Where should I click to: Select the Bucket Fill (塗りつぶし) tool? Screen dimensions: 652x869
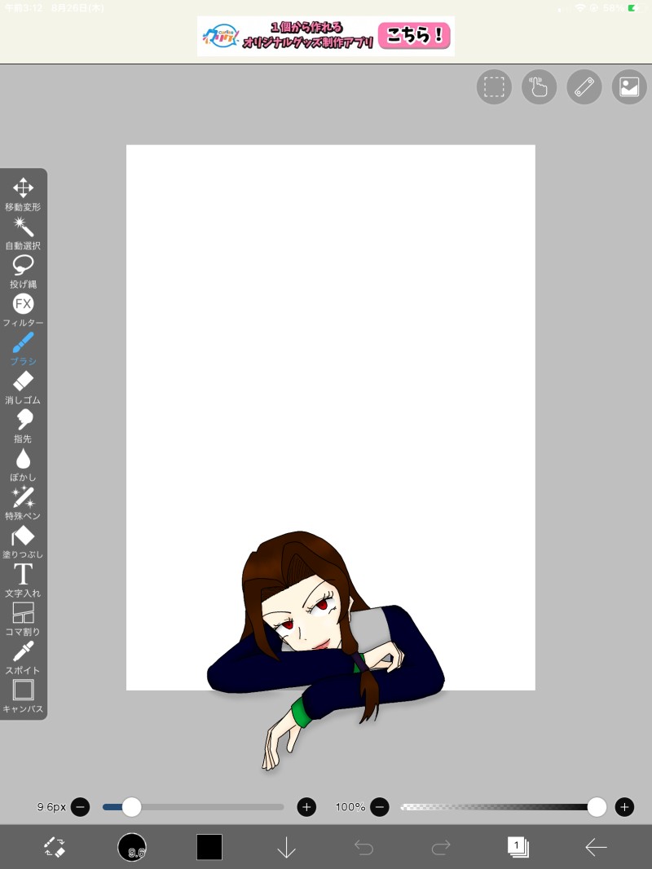point(23,541)
